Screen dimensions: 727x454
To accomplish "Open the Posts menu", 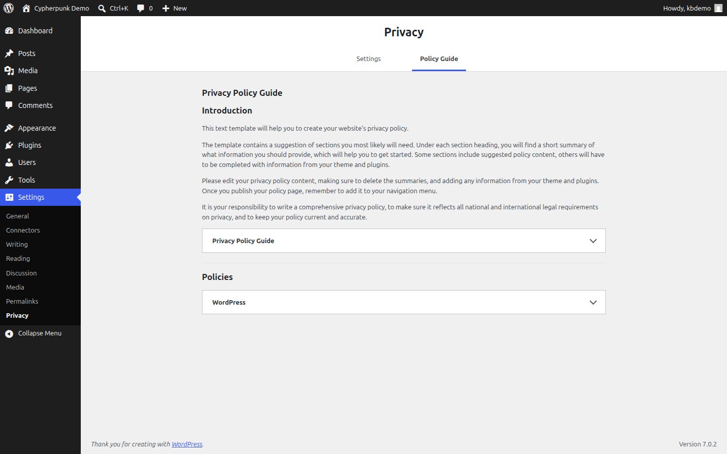I will pyautogui.click(x=40, y=53).
